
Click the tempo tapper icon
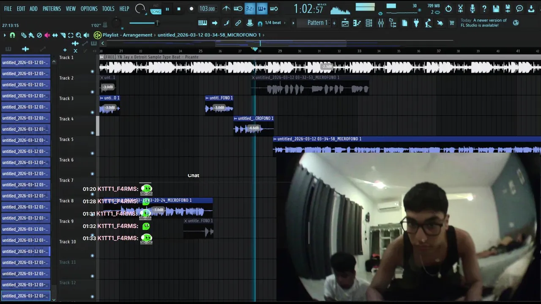click(x=428, y=23)
